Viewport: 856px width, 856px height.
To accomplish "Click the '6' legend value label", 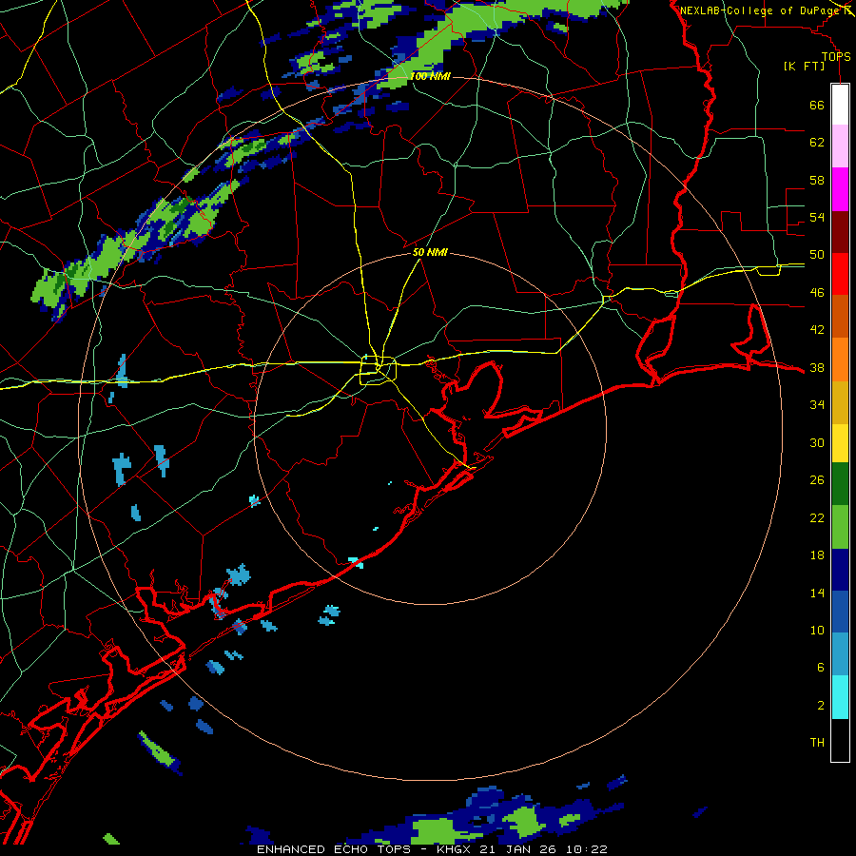I will tap(821, 668).
